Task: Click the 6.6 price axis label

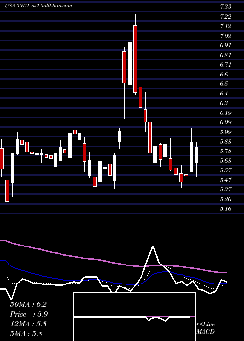Action: tap(224, 75)
